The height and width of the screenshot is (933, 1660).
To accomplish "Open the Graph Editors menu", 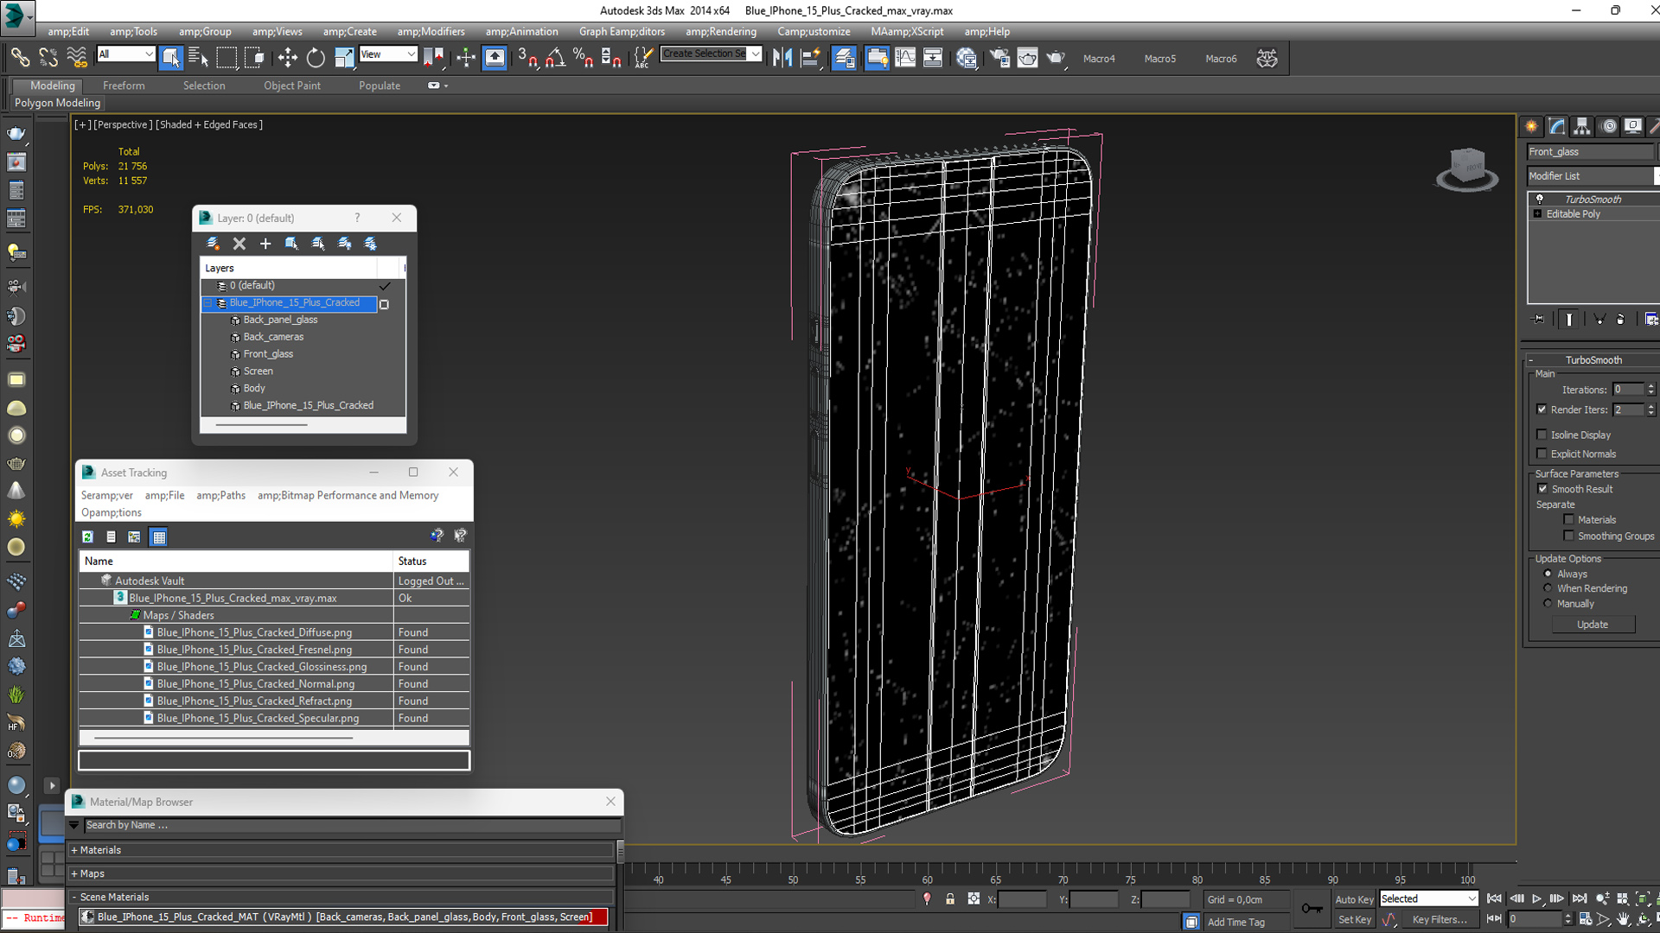I will 622,31.
